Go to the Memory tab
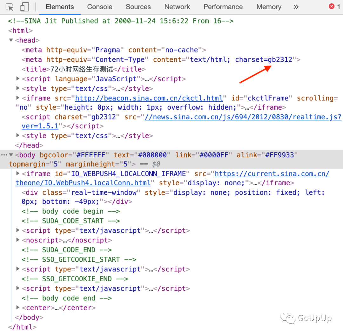Screen dimensions: 343x334 pos(269,7)
